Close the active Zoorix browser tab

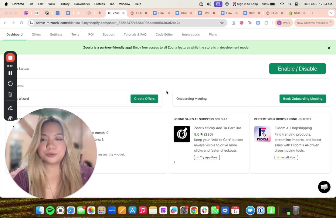tap(124, 13)
